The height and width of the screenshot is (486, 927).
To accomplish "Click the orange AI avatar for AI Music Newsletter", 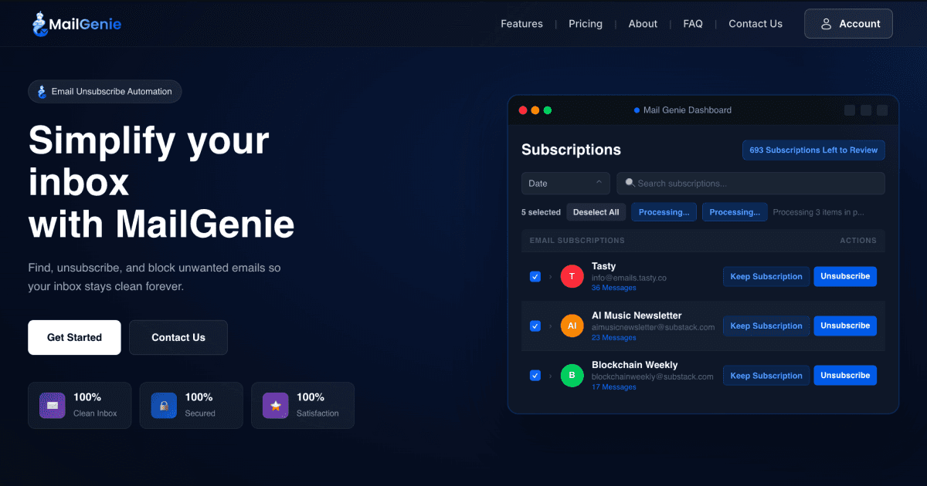I will (x=572, y=326).
